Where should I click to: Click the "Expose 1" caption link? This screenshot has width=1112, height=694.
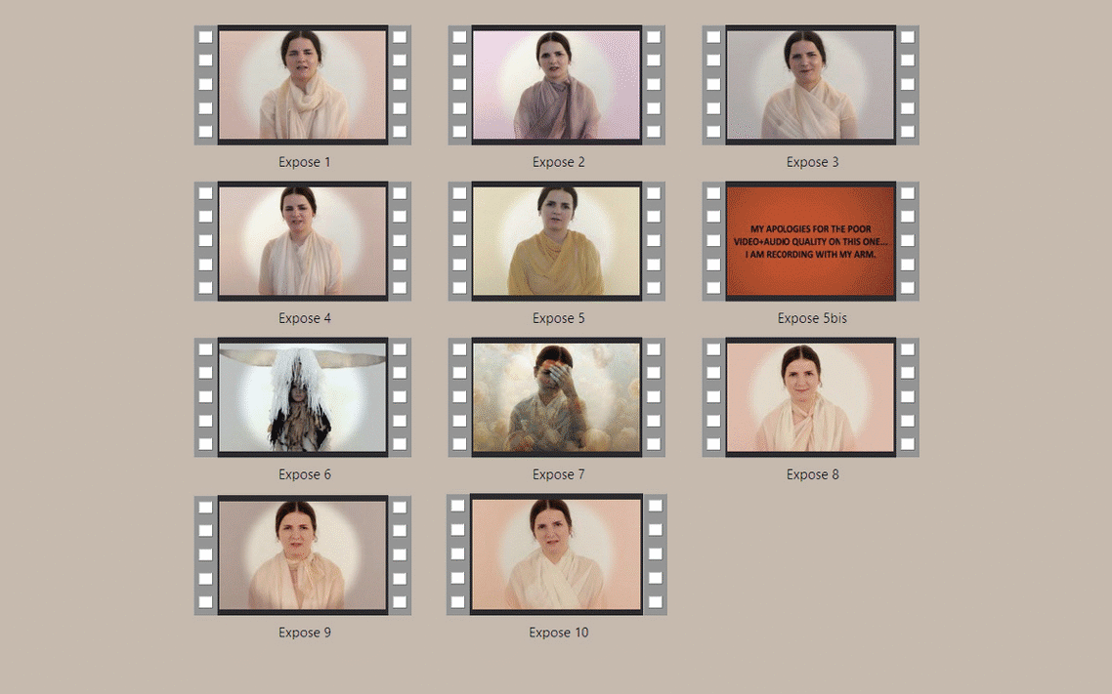pos(304,162)
